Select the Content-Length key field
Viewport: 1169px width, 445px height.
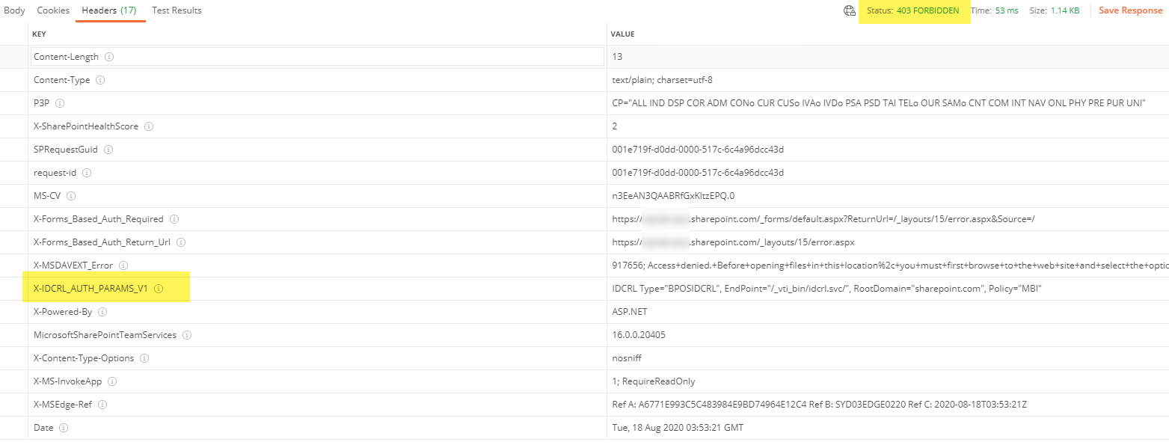point(317,57)
